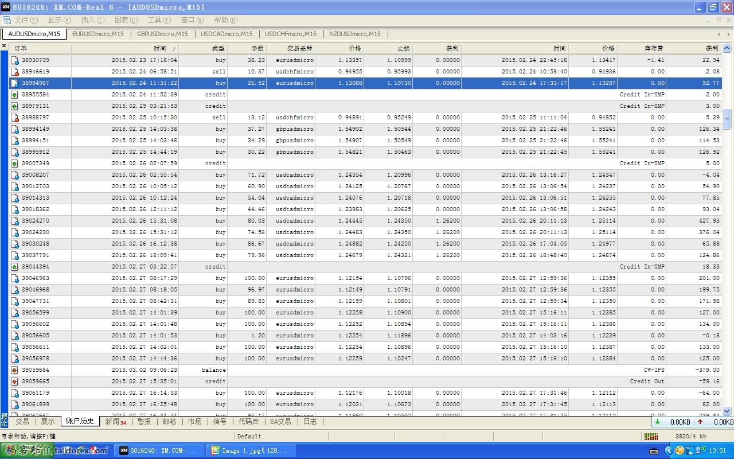Open the 图表(C) menu

(126, 20)
